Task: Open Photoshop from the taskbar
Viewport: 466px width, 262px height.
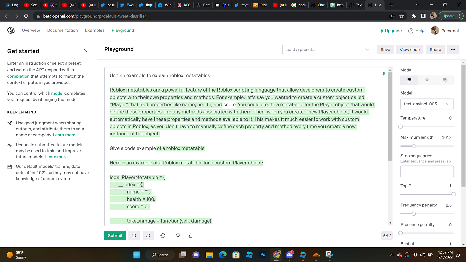Action: coord(263,255)
